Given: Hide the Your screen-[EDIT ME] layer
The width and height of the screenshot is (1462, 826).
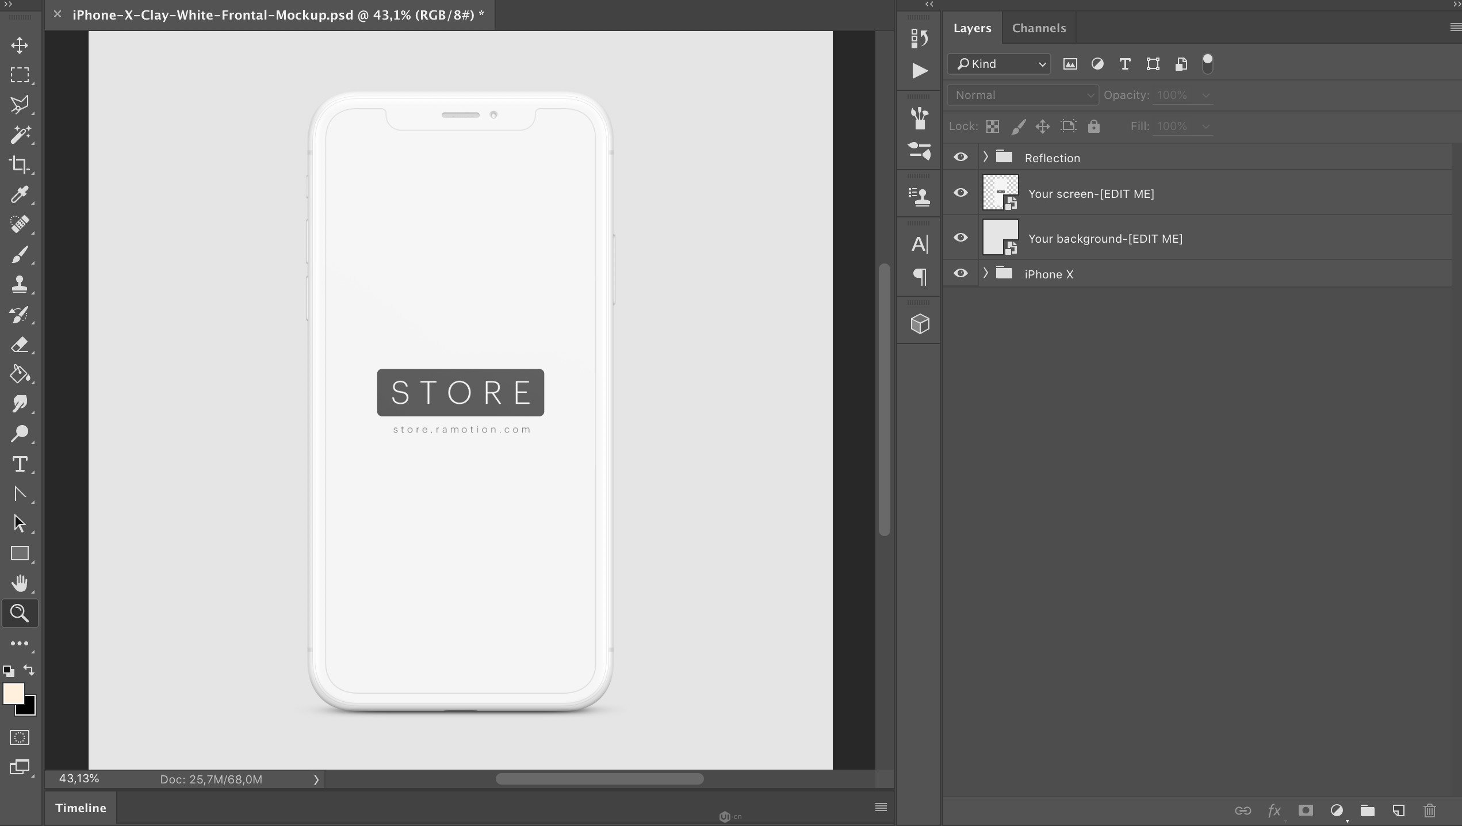Looking at the screenshot, I should coord(960,193).
